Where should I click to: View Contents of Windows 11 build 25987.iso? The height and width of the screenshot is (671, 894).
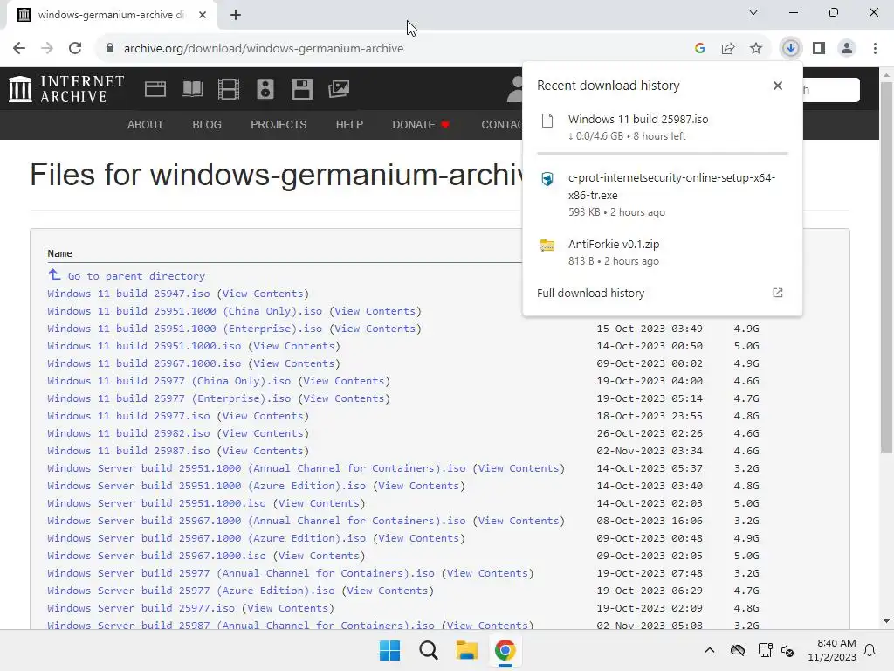pos(262,451)
